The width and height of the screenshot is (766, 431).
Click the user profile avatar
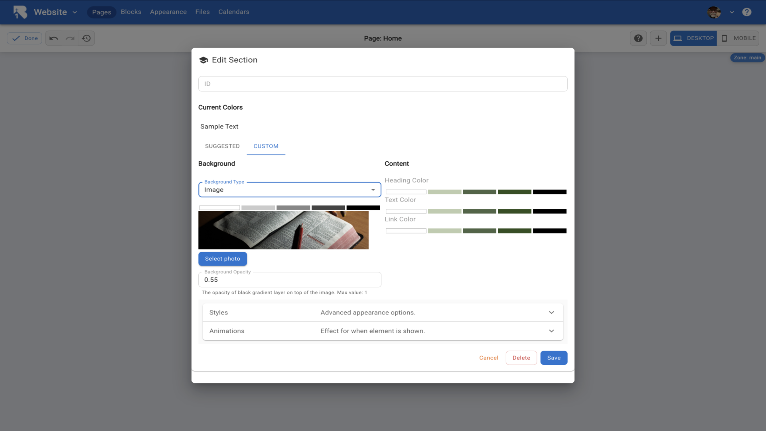(714, 12)
